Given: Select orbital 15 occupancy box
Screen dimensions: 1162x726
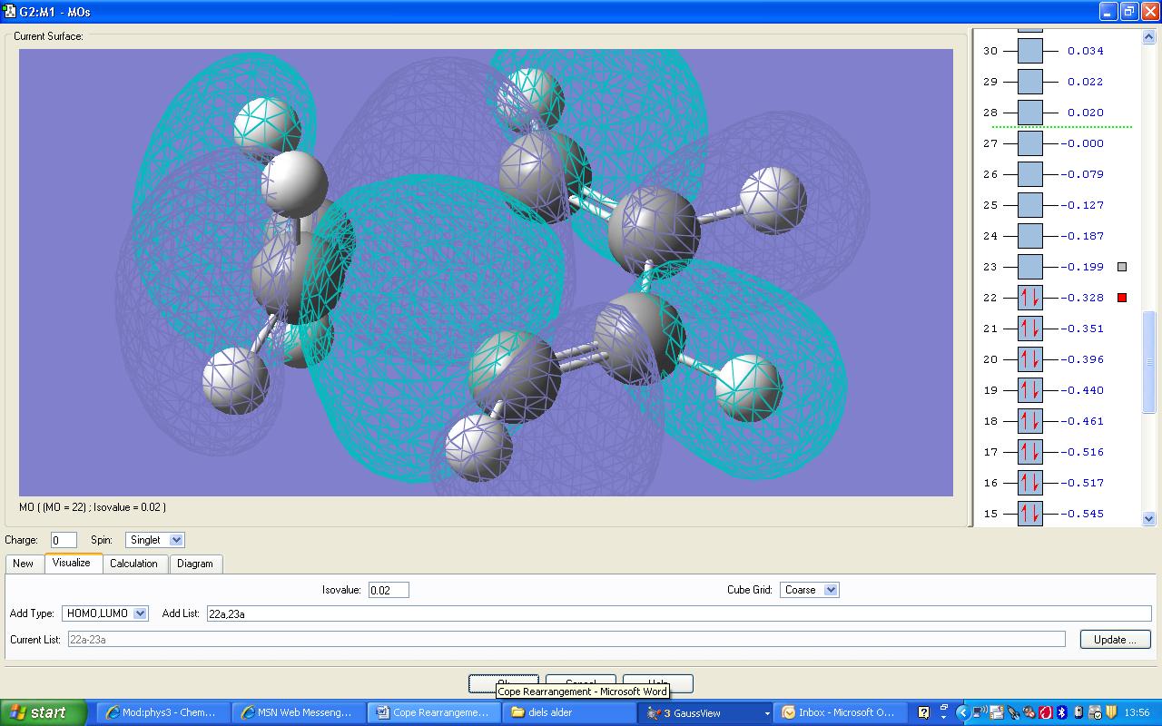Looking at the screenshot, I should [1029, 514].
